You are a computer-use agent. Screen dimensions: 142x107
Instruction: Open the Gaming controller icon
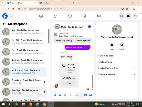(x=99, y=16)
